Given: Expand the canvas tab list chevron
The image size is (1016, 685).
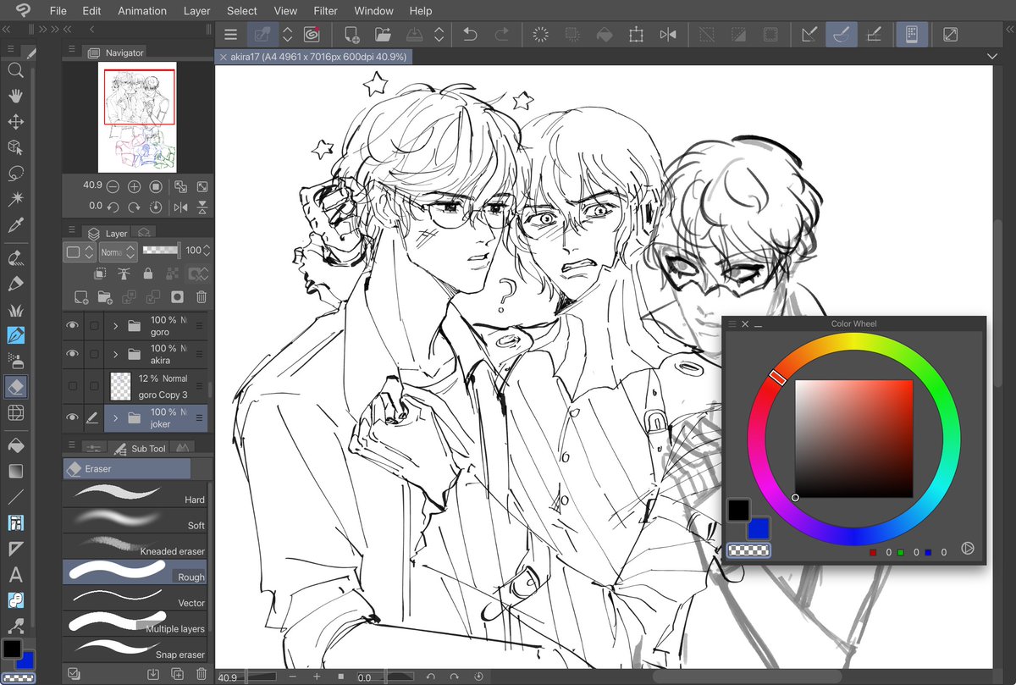Looking at the screenshot, I should pos(992,56).
